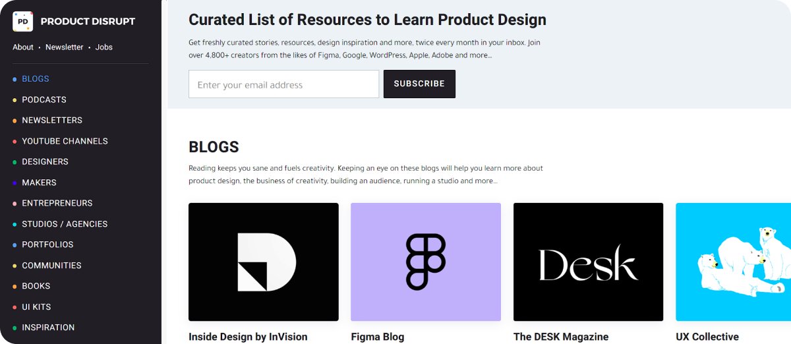Screen dimensions: 791x344
Task: Open the Jobs link
Action: 104,47
